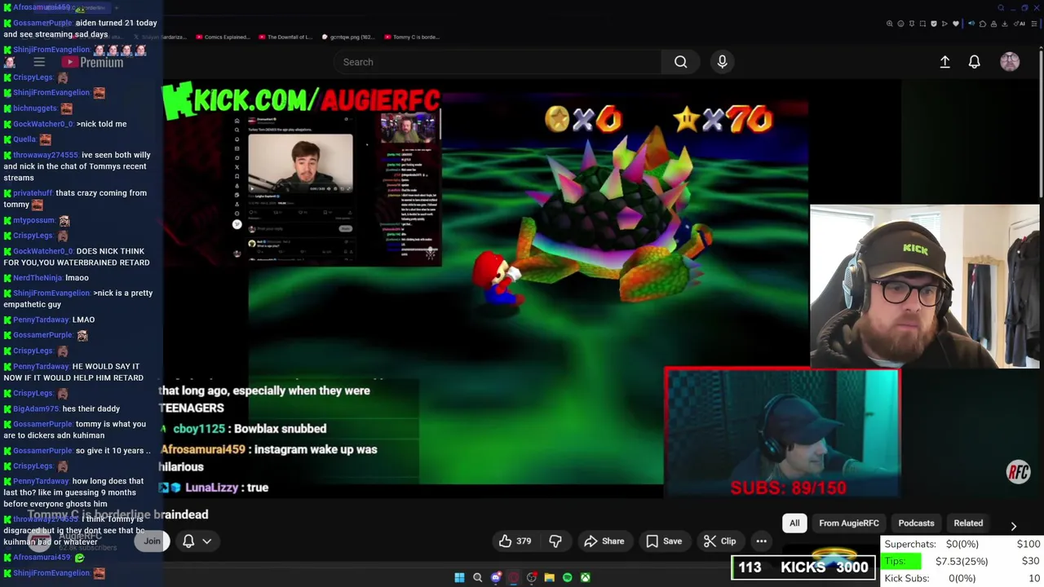Click chat username 'BigAdam975'
The height and width of the screenshot is (587, 1044).
36,408
